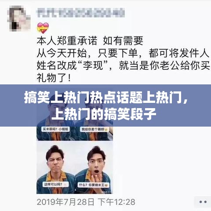The height and width of the screenshot is (211, 211).
Task: Open the bottom-right photo with the surprised expression
Action: point(94,167)
